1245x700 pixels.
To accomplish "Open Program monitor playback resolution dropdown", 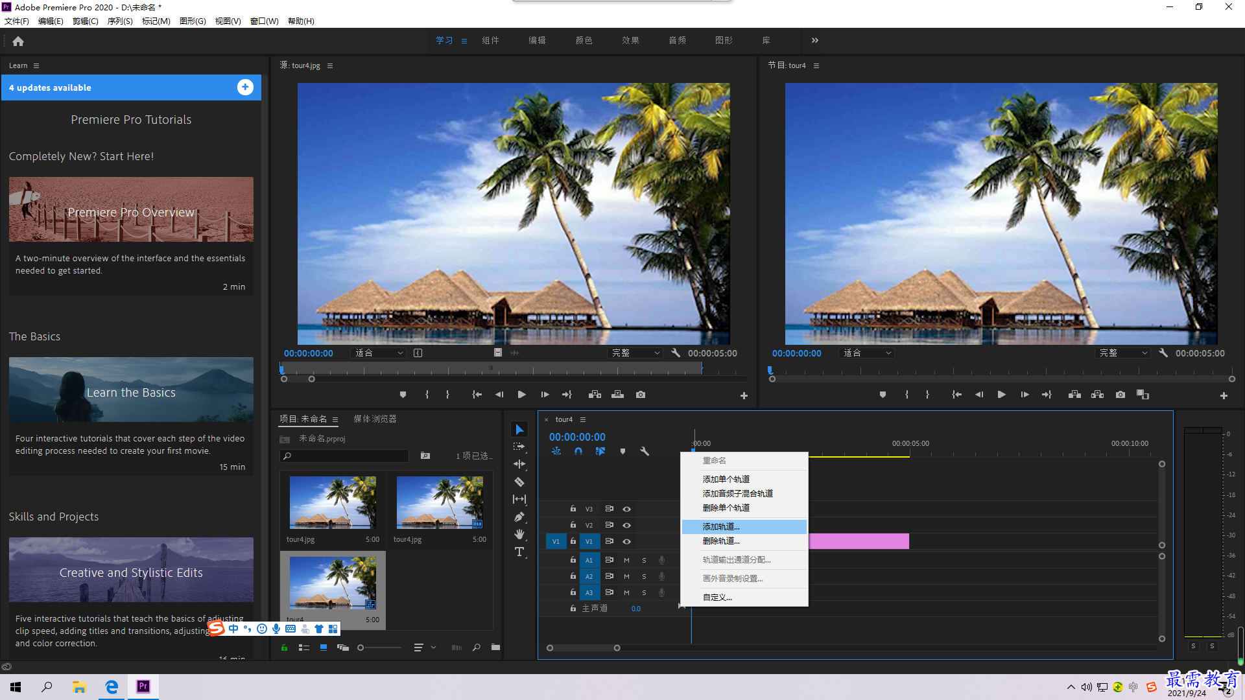I will (1123, 353).
